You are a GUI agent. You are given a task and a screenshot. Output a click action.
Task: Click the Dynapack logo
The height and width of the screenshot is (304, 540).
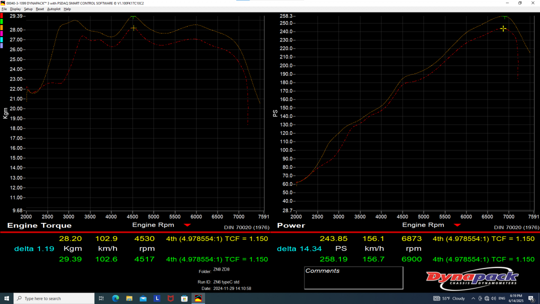coord(472,279)
